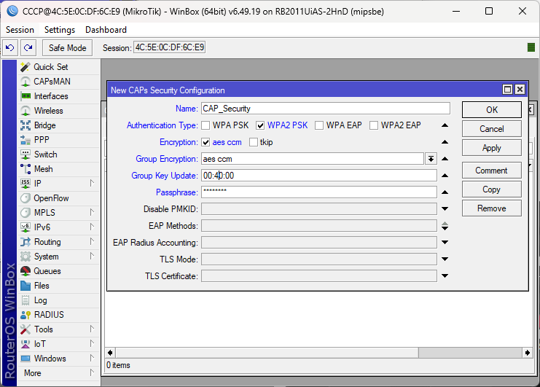Toggle aes ccm encryption checkbox

(206, 142)
